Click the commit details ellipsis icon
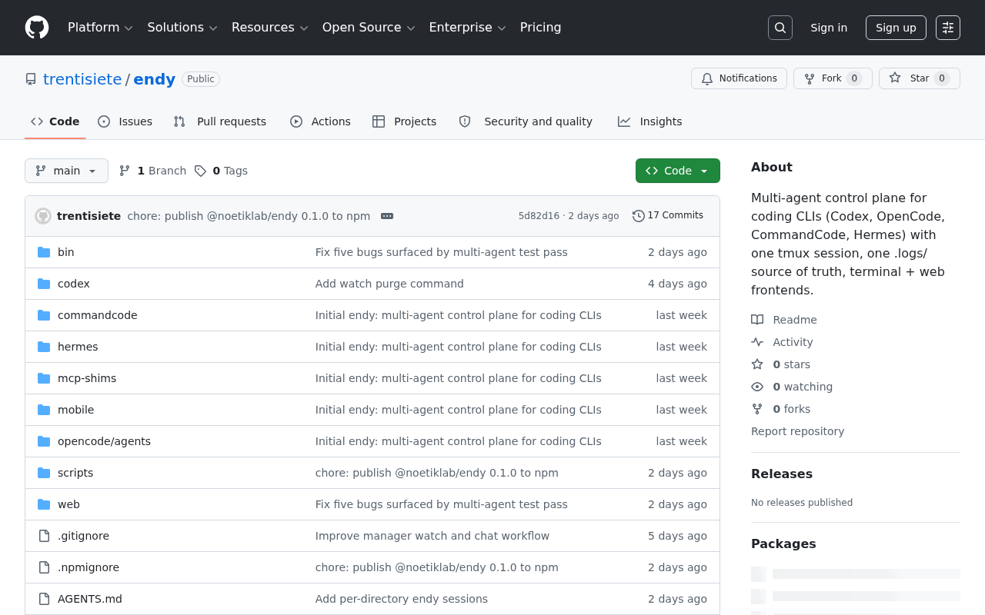 click(x=387, y=216)
